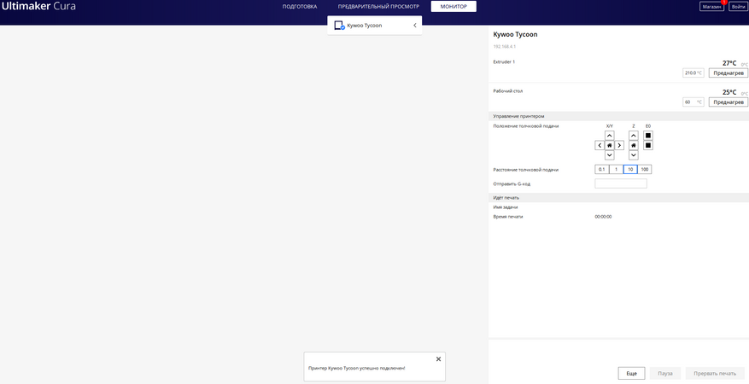Click the Ultimaker Cura logo

tap(38, 6)
